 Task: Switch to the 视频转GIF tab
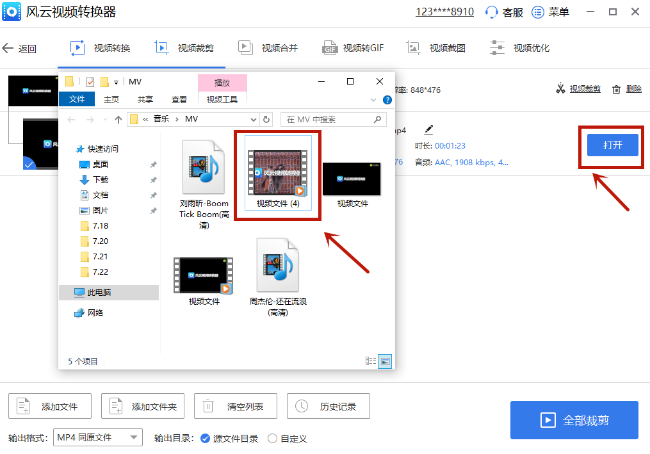pos(353,48)
